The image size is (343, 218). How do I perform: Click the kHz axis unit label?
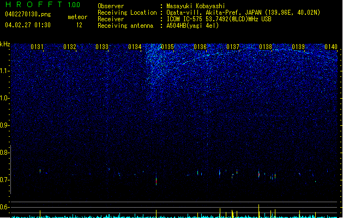5,44
